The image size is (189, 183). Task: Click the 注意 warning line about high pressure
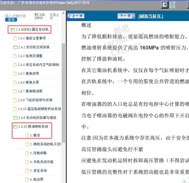135,138
